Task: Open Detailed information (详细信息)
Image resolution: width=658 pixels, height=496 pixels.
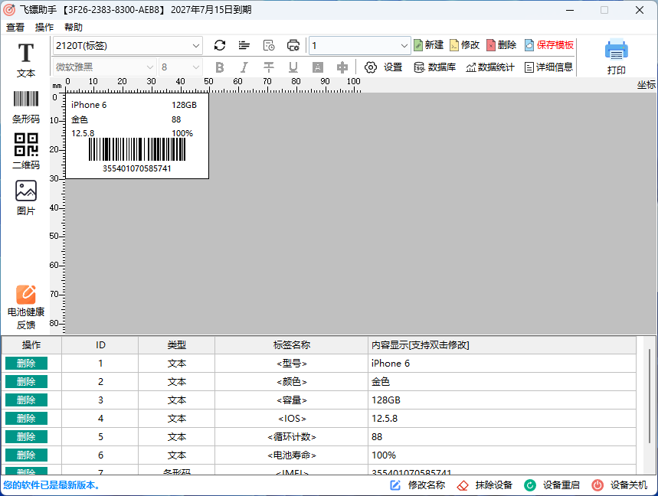Action: [548, 67]
